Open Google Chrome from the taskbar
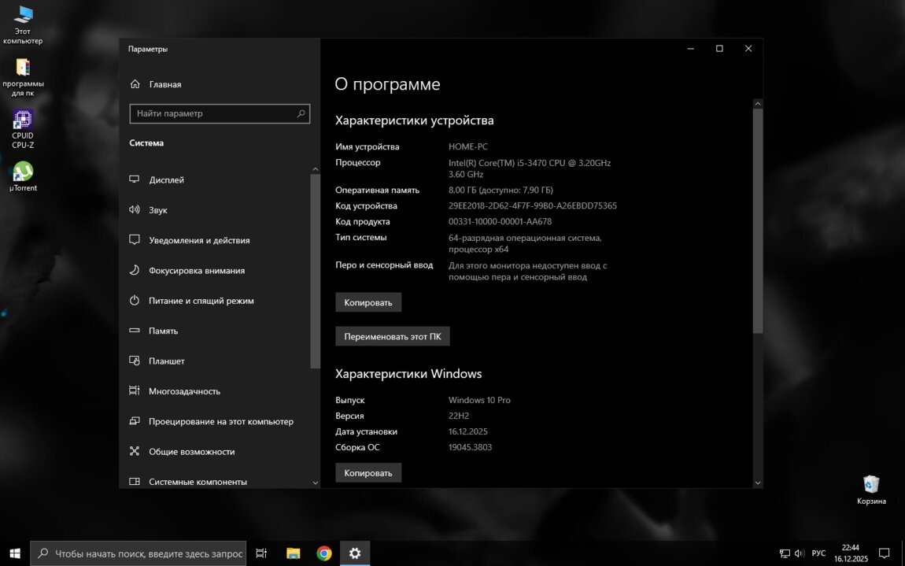Screen dimensions: 905x566 tap(324, 553)
